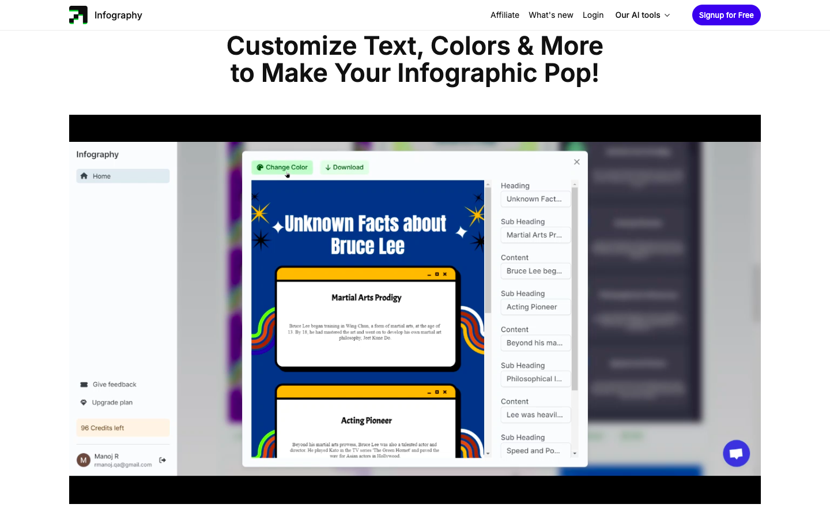Click the Upgrade plan diamond icon
Image resolution: width=830 pixels, height=519 pixels.
[84, 403]
